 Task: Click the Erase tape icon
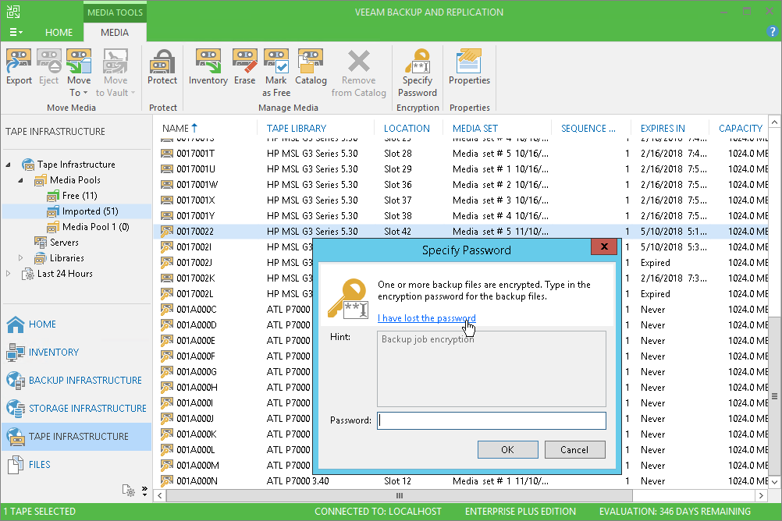(x=244, y=67)
